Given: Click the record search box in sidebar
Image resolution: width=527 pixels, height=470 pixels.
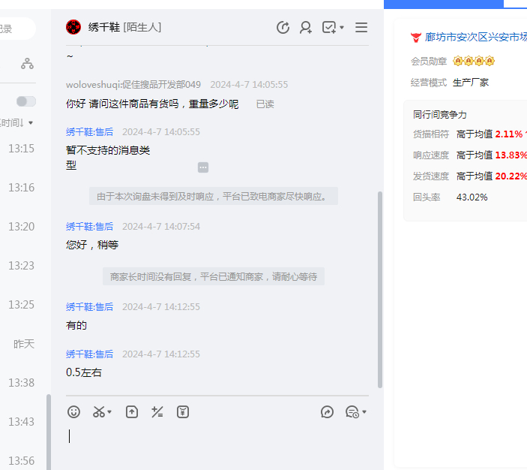Looking at the screenshot, I should (x=16, y=29).
